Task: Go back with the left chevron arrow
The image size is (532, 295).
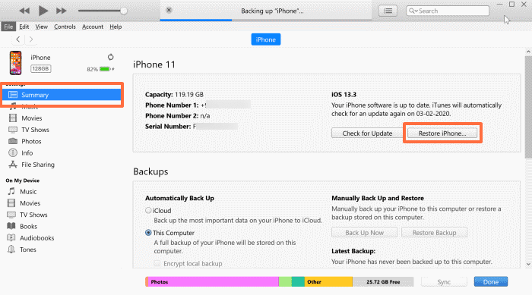Action: tap(18, 39)
